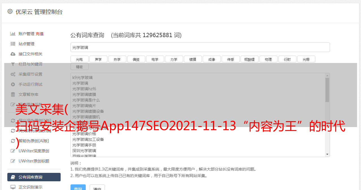The height and width of the screenshot is (190, 361).
Task: Click the gear icon beside 优采云 管理控制台
Action: tap(10, 11)
